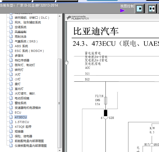This screenshot has width=159, height=152.
Task: Click tree scrollbar down arrow
Action: tap(60, 151)
